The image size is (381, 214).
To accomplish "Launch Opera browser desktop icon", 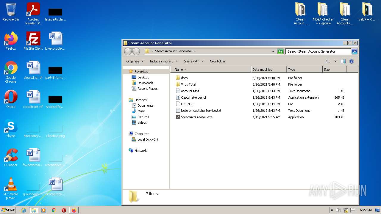I will point(11,99).
